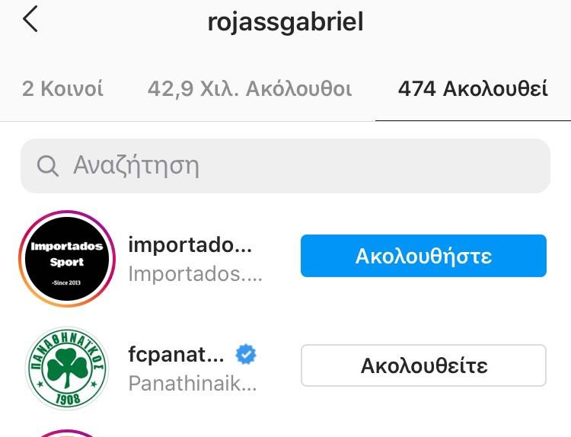Open the fcpanat... username link

click(x=177, y=354)
